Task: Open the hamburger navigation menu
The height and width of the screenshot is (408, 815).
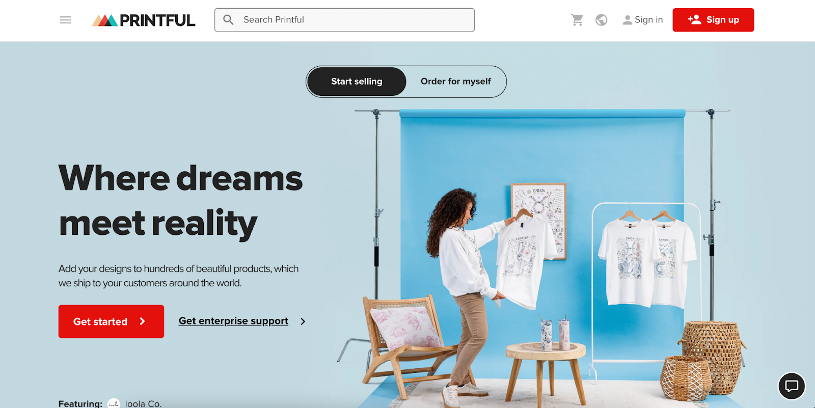Action: [x=65, y=20]
